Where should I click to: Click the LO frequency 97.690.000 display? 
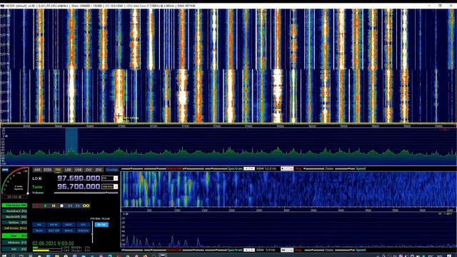pyautogui.click(x=79, y=178)
